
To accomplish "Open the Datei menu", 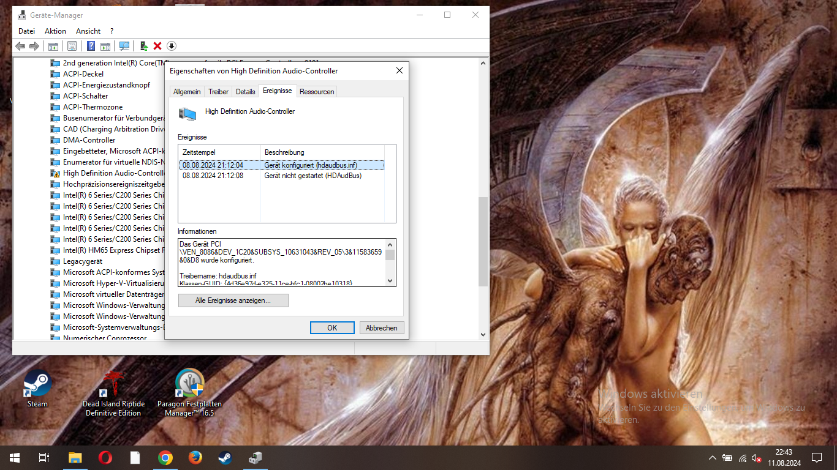I will 26,31.
